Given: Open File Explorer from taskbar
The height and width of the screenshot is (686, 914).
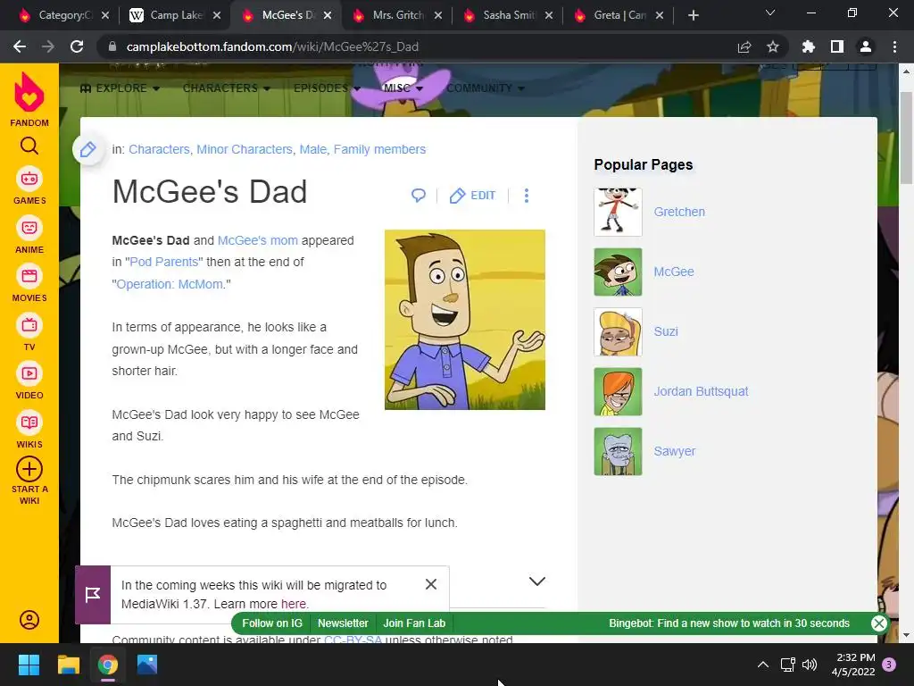Looking at the screenshot, I should click(x=68, y=665).
